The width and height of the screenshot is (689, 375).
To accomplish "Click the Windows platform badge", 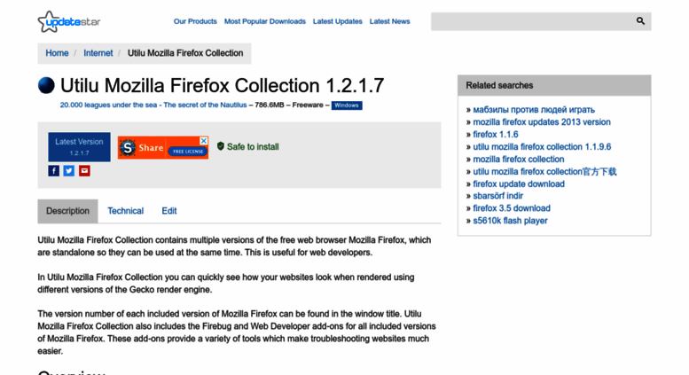I will click(x=347, y=105).
